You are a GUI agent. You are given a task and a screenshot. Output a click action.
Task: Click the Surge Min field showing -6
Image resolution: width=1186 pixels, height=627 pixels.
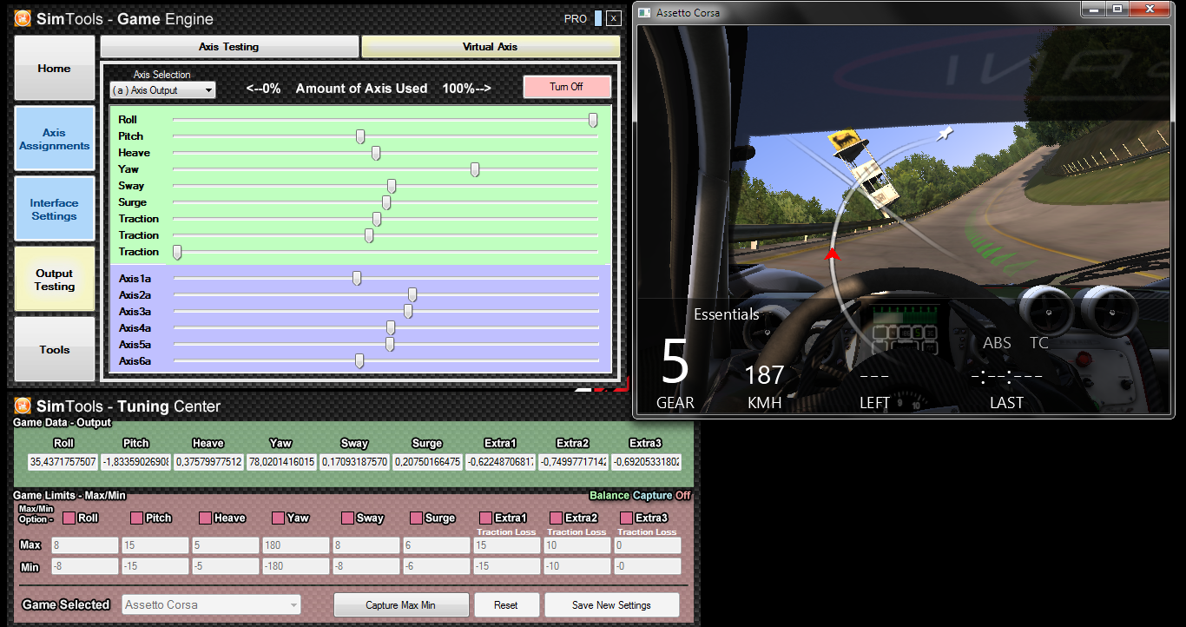[x=436, y=566]
